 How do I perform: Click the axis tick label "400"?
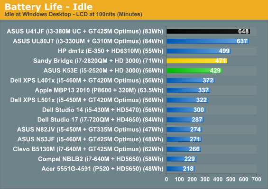pyautogui.click(x=218, y=179)
